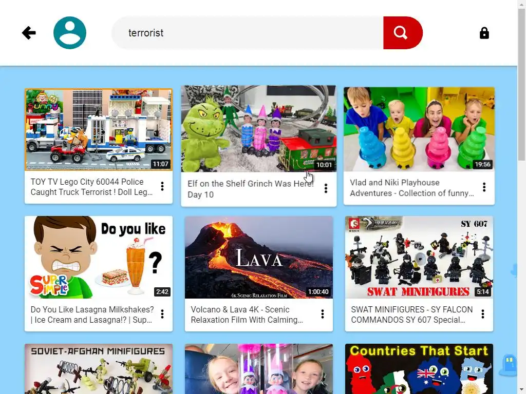Click the red search magnifier button

tap(403, 33)
